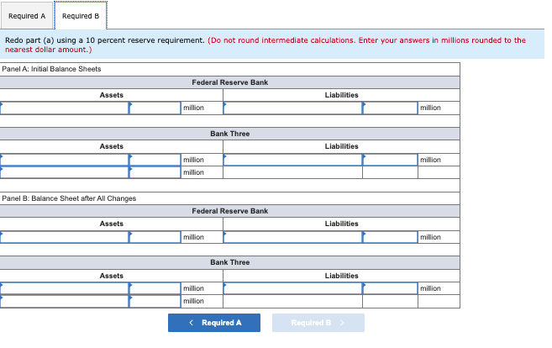Open Panel A Federal Reserve liability name dropdown
The height and width of the screenshot is (348, 552).
[292, 108]
